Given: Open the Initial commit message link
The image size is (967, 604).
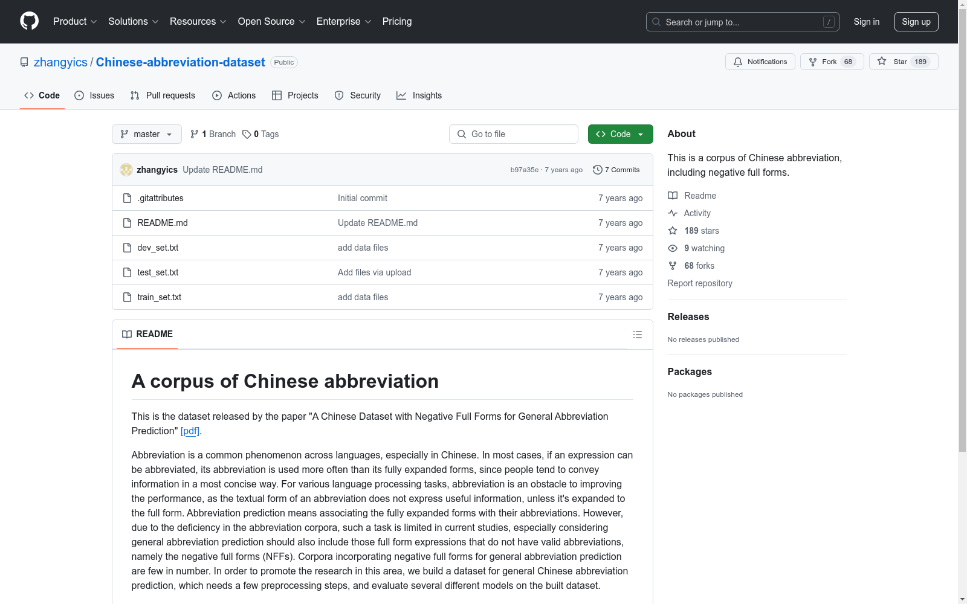Looking at the screenshot, I should [363, 198].
